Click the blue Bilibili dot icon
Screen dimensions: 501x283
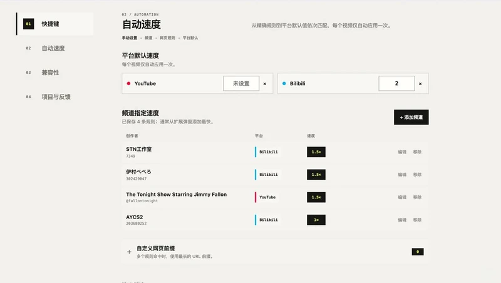pyautogui.click(x=284, y=83)
